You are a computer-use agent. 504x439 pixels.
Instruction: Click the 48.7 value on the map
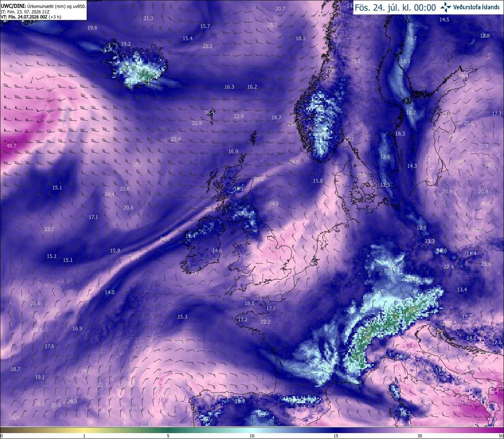pos(11,146)
